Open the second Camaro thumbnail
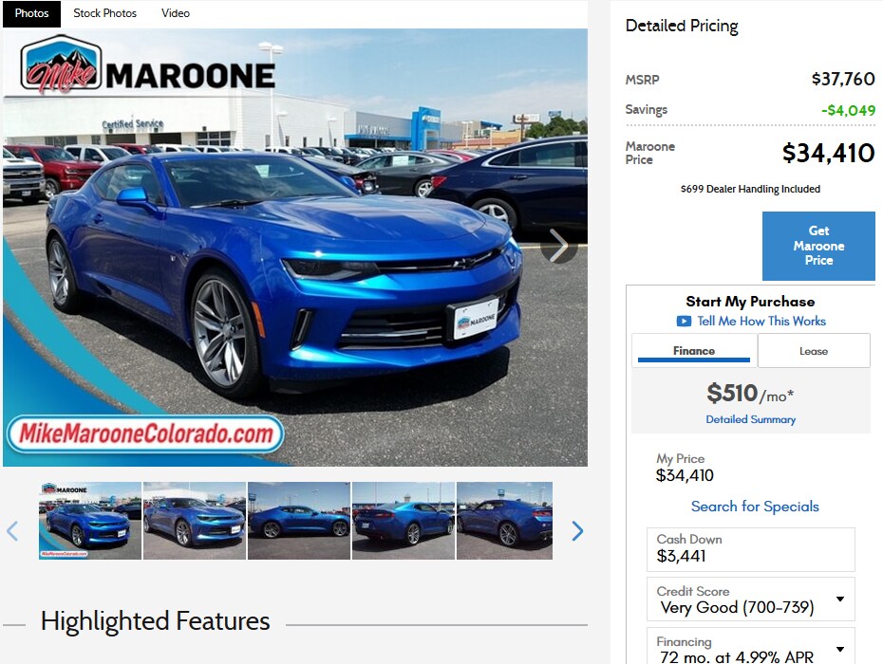Viewport: 883px width, 664px height. tap(195, 521)
